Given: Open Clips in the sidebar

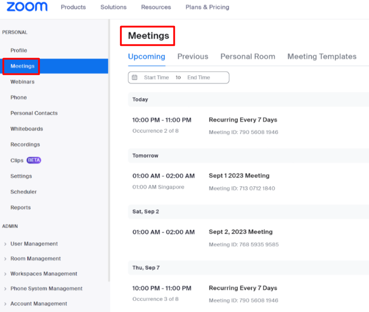Looking at the screenshot, I should click(x=17, y=160).
